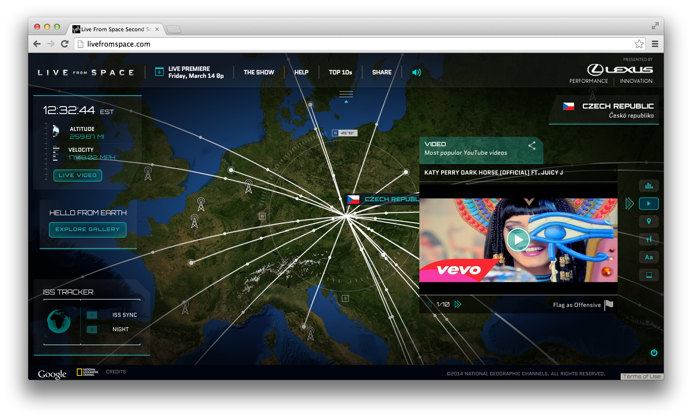Click the EXPLORE GALLERY button

coord(88,230)
